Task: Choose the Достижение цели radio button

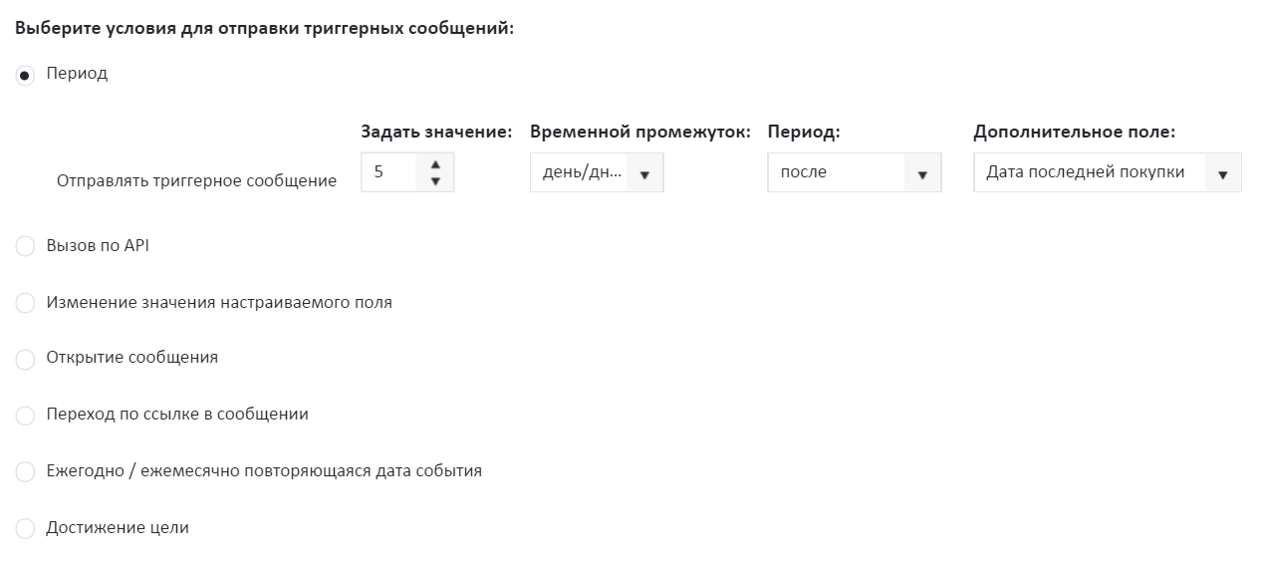Action: 25,529
